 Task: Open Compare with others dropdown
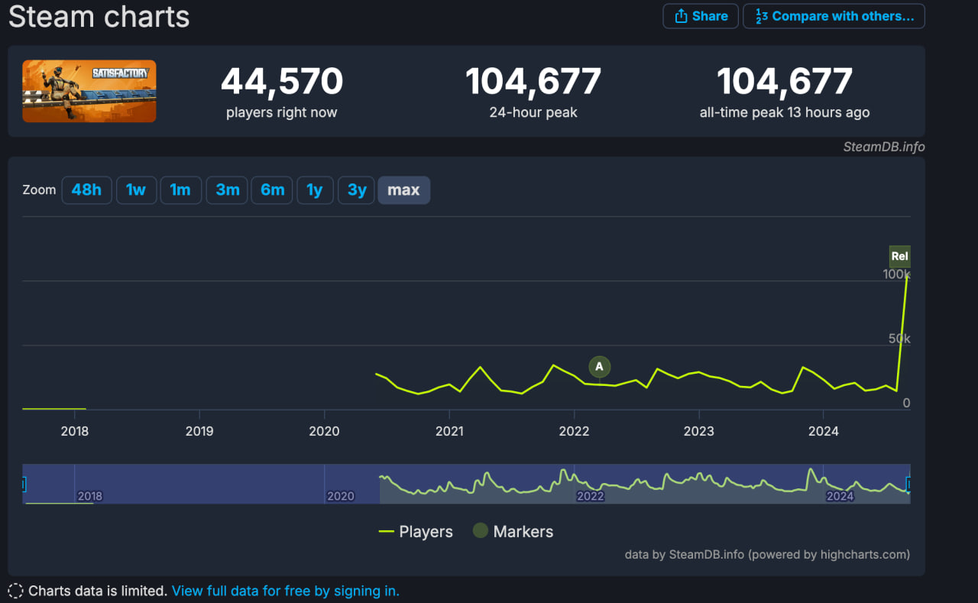[834, 16]
